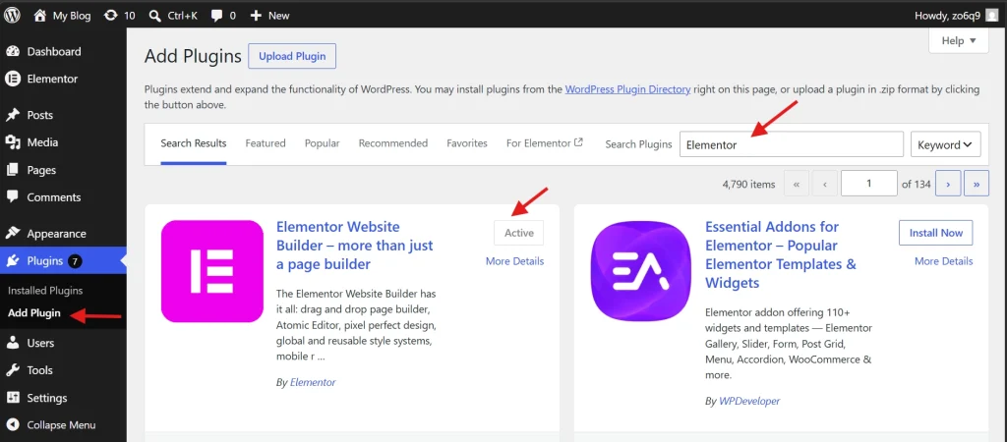Screen dimensions: 1007x442
Task: Switch to the Featured tab
Action: click(x=266, y=143)
